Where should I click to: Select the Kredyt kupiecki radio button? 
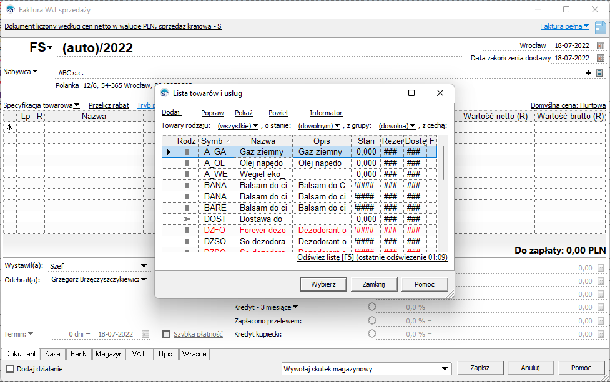372,333
